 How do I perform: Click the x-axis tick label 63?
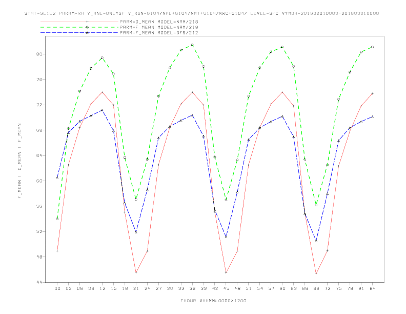[294, 288]
